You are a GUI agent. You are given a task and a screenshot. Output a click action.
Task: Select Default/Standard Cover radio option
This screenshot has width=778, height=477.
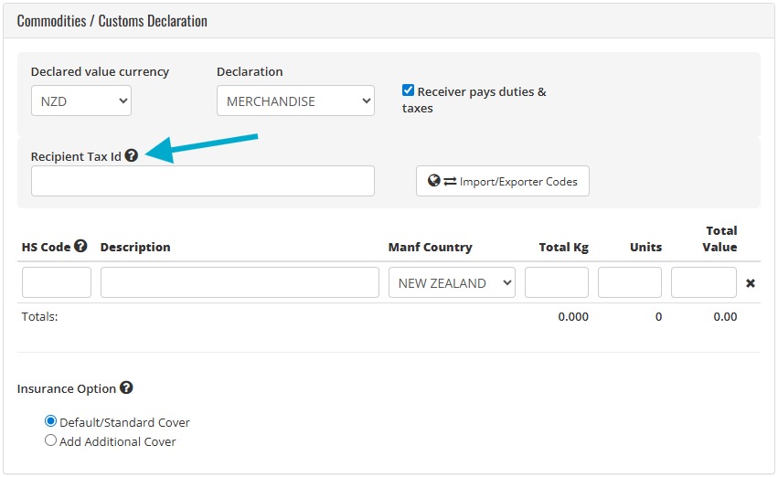pyautogui.click(x=51, y=422)
